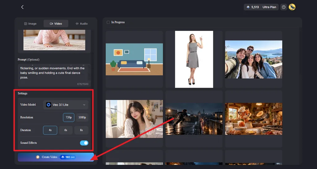Click the 192 credit cost badge
Image resolution: width=317 pixels, height=169 pixels.
pos(67,157)
